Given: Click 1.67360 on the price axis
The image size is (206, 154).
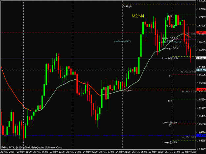Looking at the screenshot, I should [x=201, y=9].
